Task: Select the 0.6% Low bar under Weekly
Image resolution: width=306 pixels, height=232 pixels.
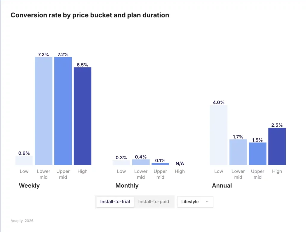Action: pyautogui.click(x=24, y=161)
